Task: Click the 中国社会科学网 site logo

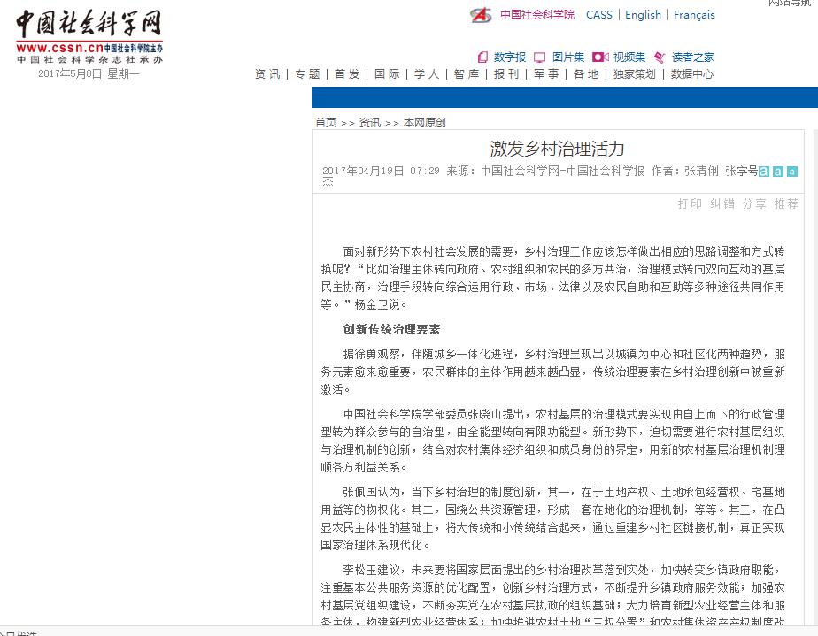Action: (x=89, y=35)
